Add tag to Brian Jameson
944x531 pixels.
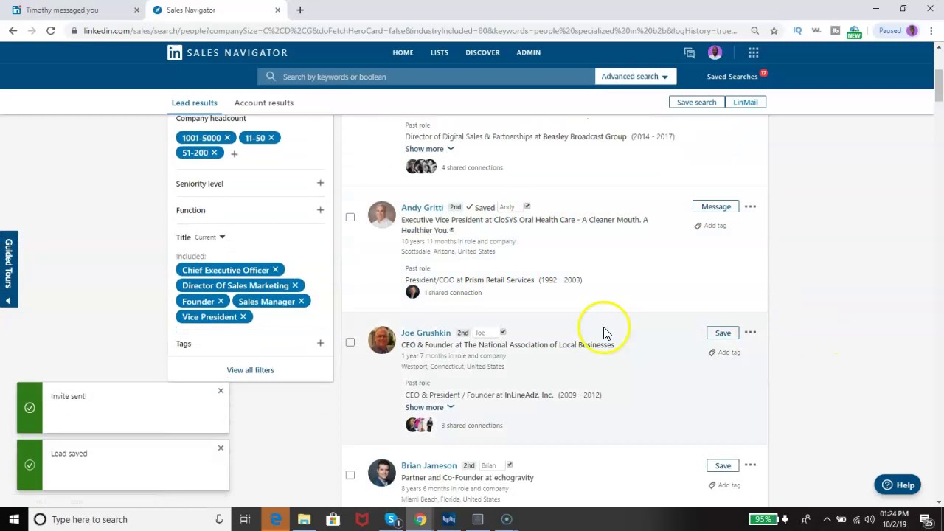[724, 485]
